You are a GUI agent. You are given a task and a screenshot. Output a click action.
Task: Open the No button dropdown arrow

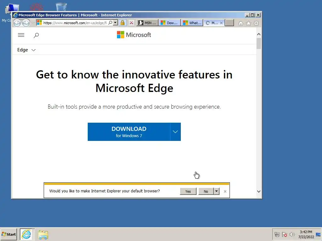pos(216,191)
